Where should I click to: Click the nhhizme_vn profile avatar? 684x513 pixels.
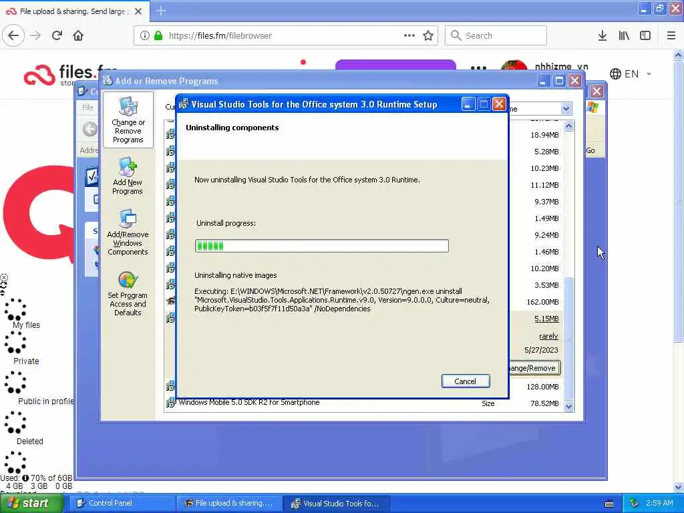pyautogui.click(x=515, y=65)
